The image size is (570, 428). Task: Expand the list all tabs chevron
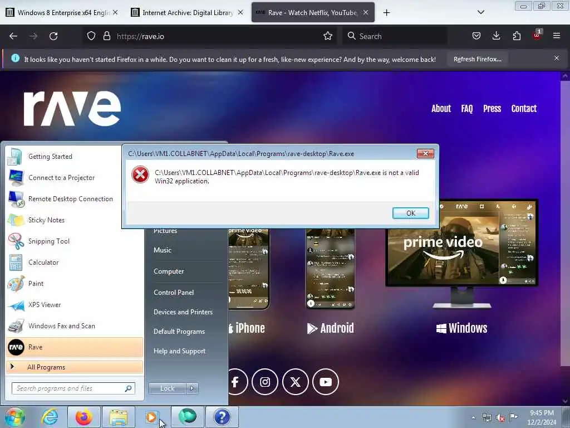480,12
